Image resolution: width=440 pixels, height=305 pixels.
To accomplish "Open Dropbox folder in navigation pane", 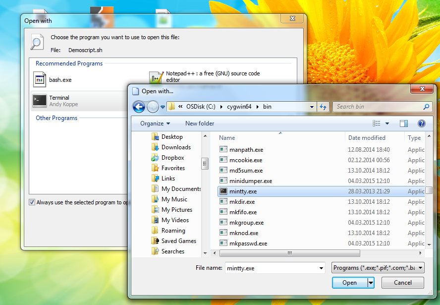I will [168, 158].
